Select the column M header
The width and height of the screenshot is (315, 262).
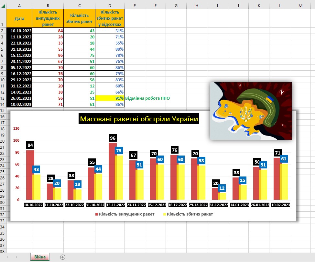point(300,6)
